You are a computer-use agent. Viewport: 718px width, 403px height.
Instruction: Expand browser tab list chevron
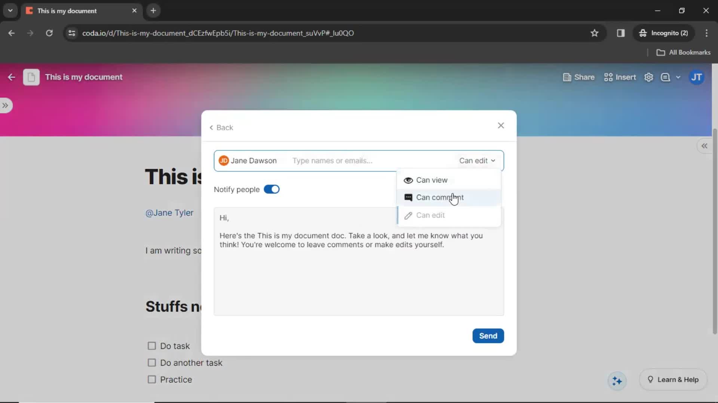9,10
